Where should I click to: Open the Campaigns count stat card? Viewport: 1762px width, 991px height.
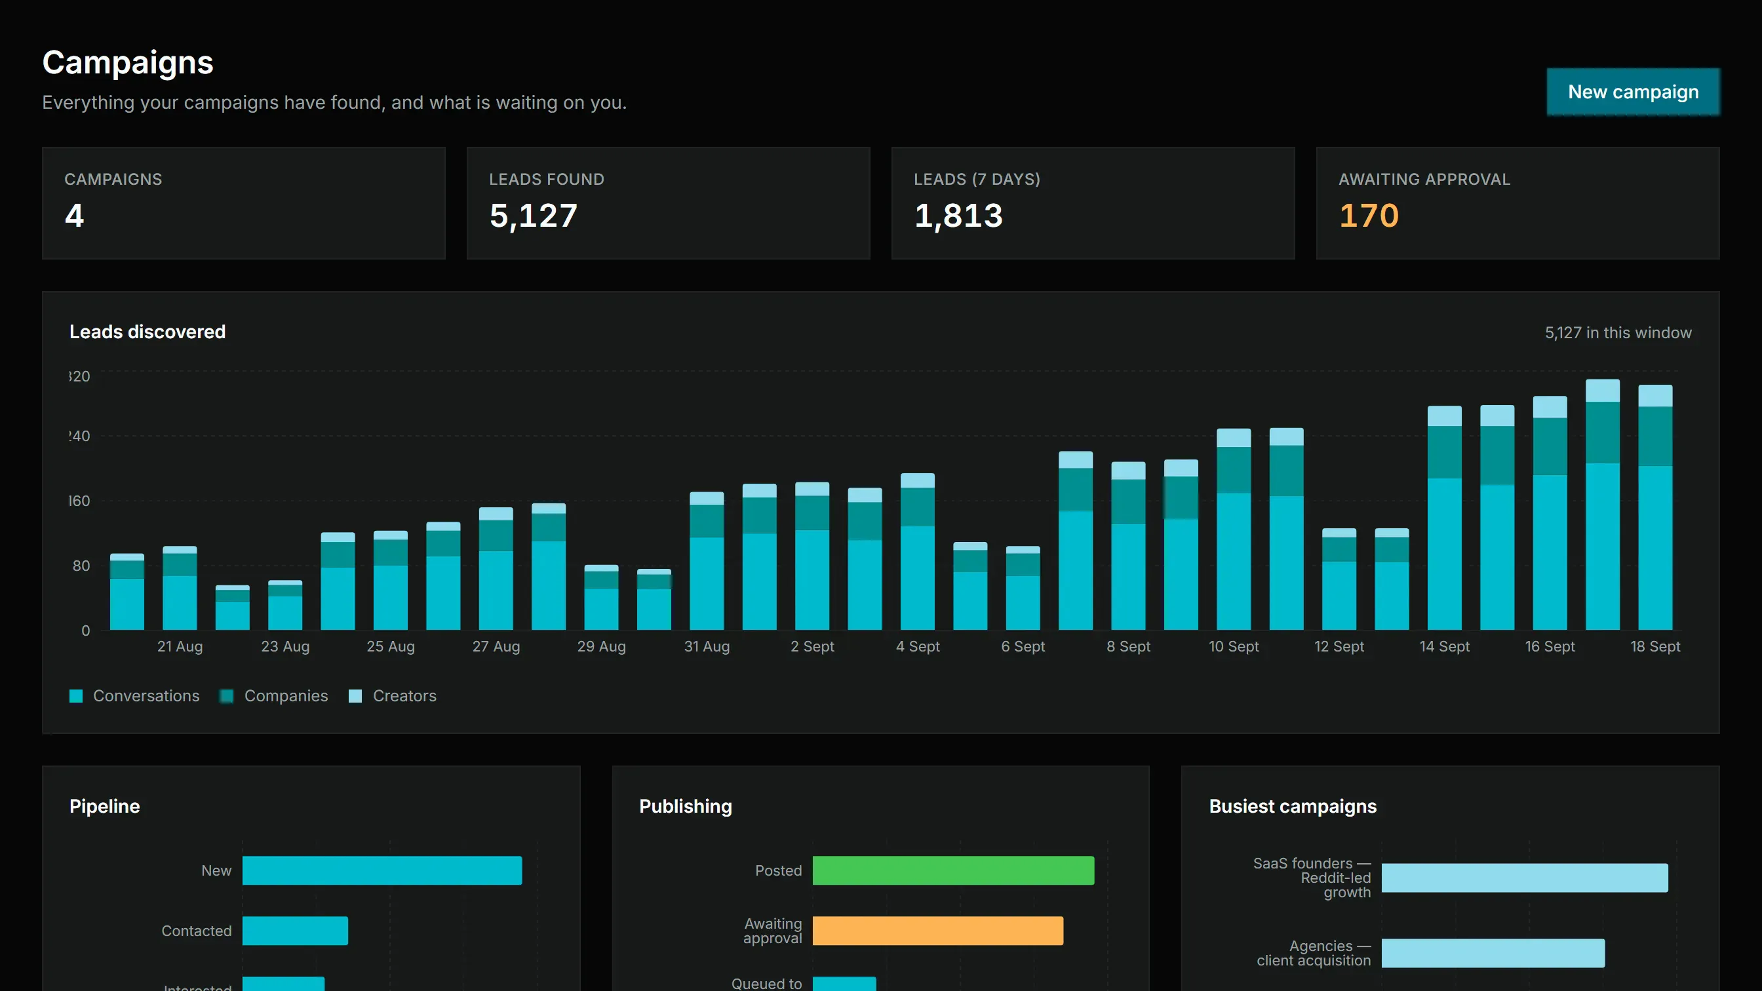pyautogui.click(x=243, y=203)
